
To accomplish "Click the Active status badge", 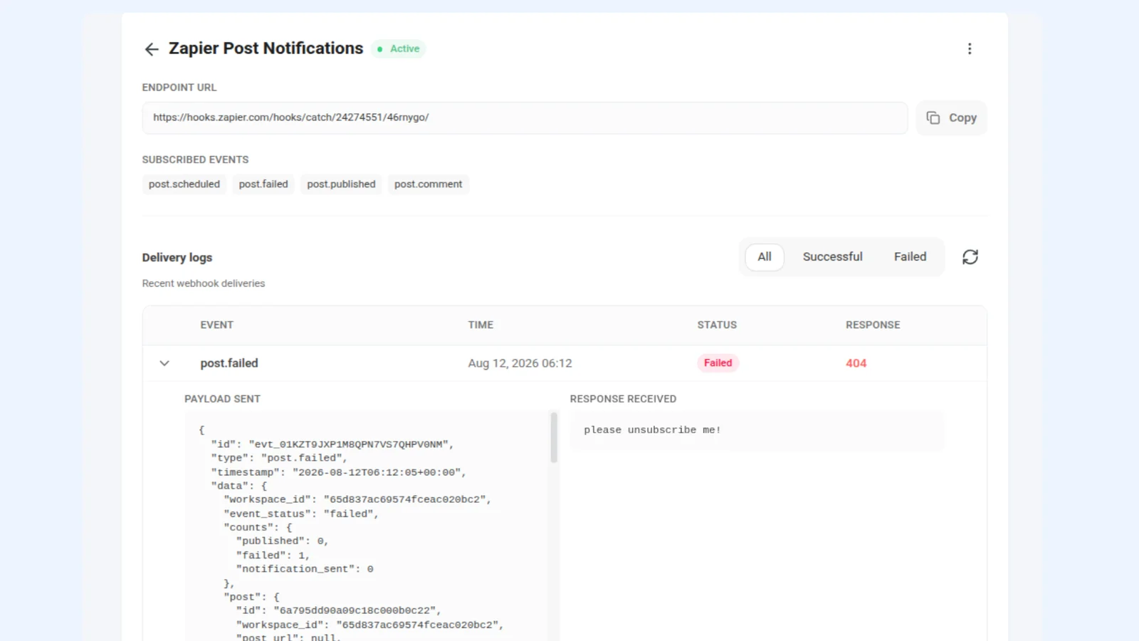I will coord(399,49).
